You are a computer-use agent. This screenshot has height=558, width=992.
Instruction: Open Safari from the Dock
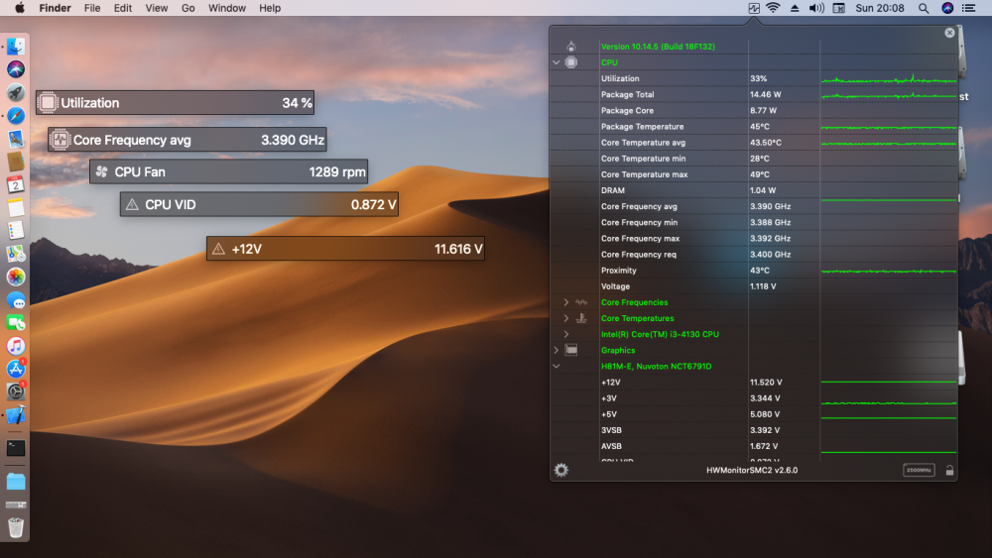[16, 115]
